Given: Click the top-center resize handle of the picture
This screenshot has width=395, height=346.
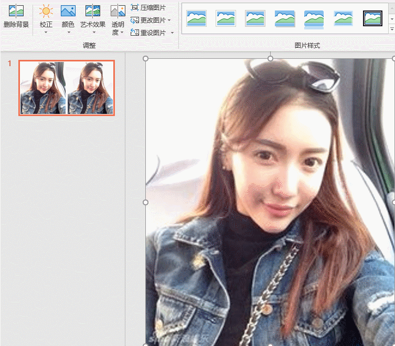Looking at the screenshot, I should click(270, 58).
